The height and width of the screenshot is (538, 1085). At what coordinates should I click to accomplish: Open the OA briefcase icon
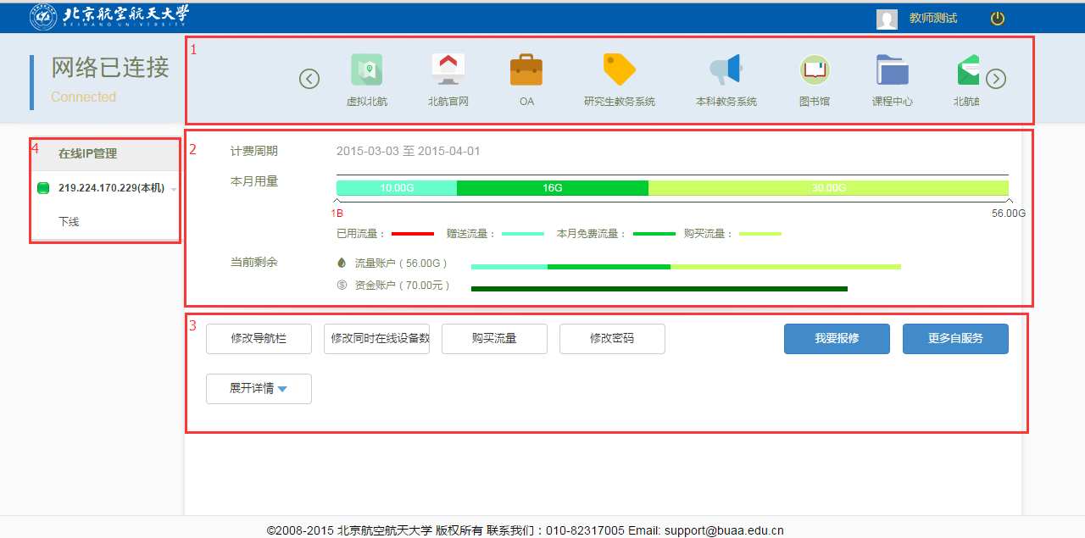click(x=526, y=69)
